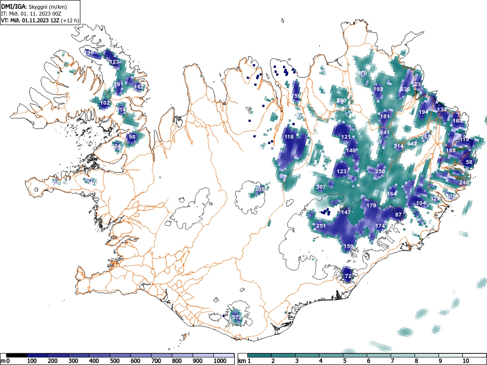This screenshot has width=487, height=365.
Task: Click the visibility value 179 on the map
Action: tap(371, 205)
